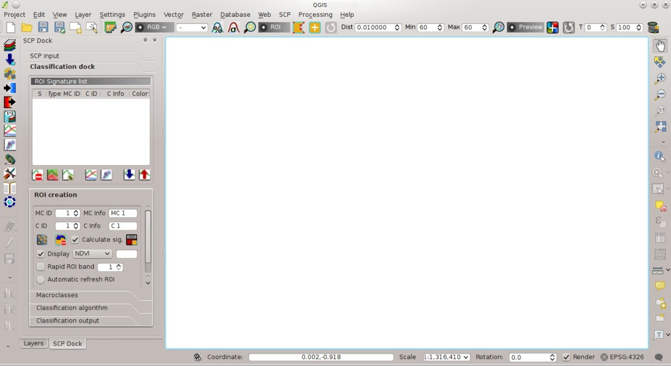Merge highlighted spectral signatures icon

52,175
